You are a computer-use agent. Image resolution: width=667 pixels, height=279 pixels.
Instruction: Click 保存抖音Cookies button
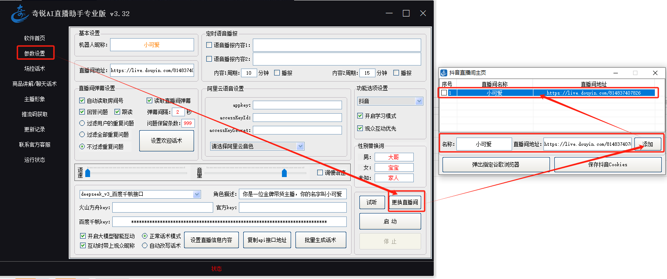coord(608,164)
